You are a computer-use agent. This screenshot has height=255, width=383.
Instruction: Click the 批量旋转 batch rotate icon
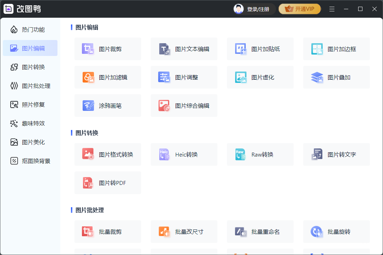tap(316, 232)
